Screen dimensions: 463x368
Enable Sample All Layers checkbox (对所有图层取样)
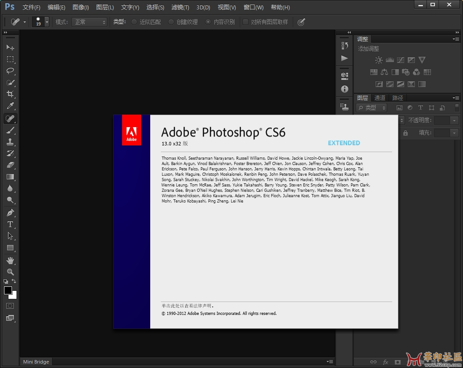(x=265, y=22)
